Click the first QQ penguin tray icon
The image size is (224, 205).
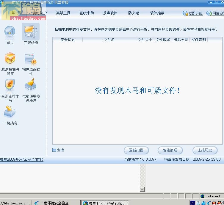(214, 203)
